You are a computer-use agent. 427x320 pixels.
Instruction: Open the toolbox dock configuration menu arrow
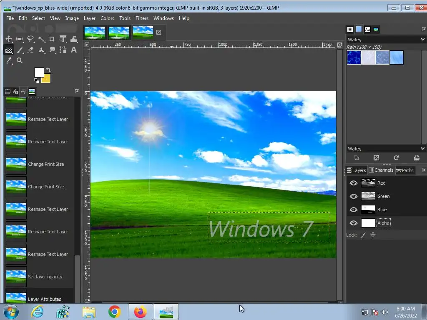tap(77, 91)
